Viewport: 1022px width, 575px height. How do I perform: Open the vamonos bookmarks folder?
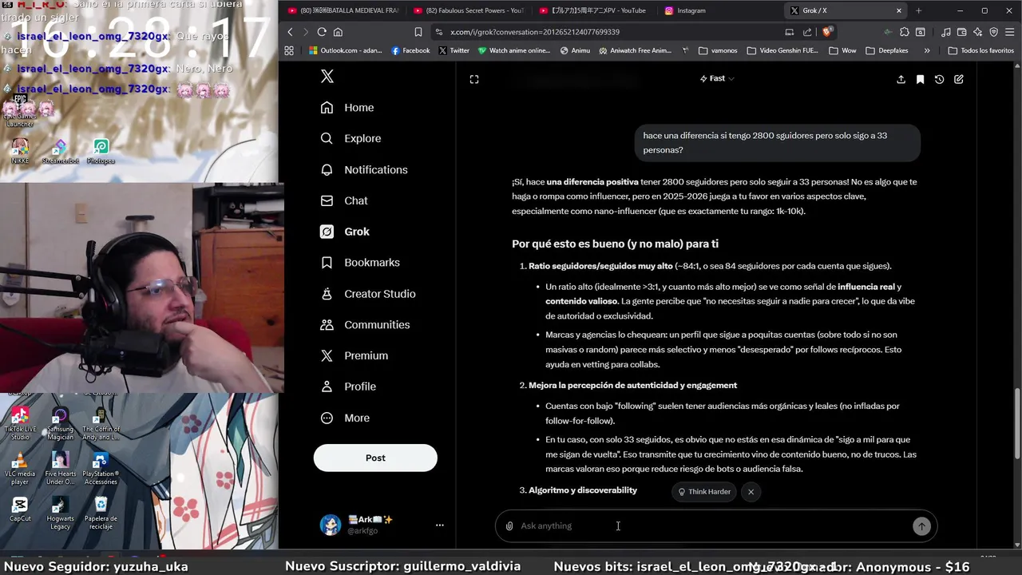(718, 50)
